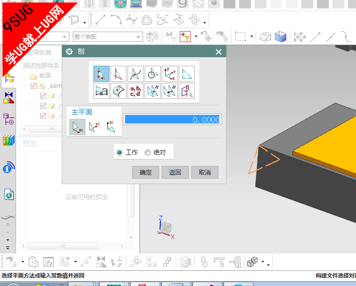Choose the YC principal plane
356x286 pixels.
[x=94, y=127]
